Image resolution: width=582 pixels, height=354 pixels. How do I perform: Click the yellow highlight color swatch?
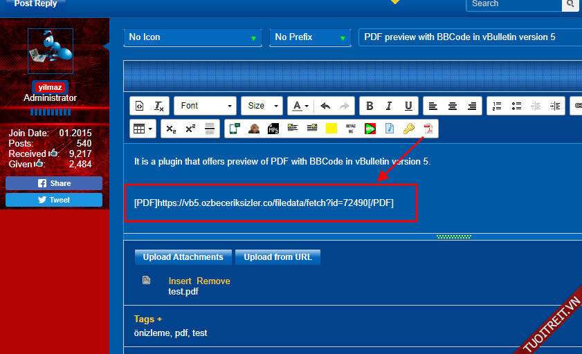click(x=331, y=129)
